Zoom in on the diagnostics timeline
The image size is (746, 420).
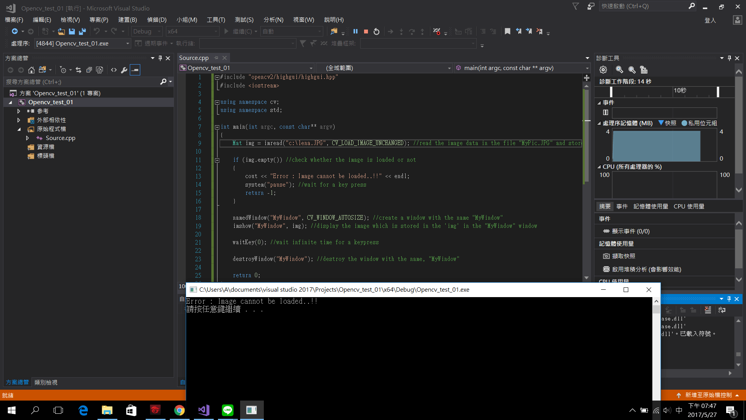click(620, 70)
